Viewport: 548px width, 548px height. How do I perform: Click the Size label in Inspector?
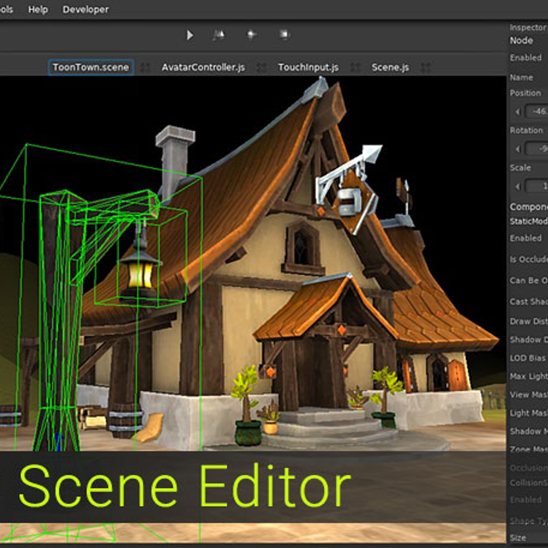pyautogui.click(x=518, y=538)
